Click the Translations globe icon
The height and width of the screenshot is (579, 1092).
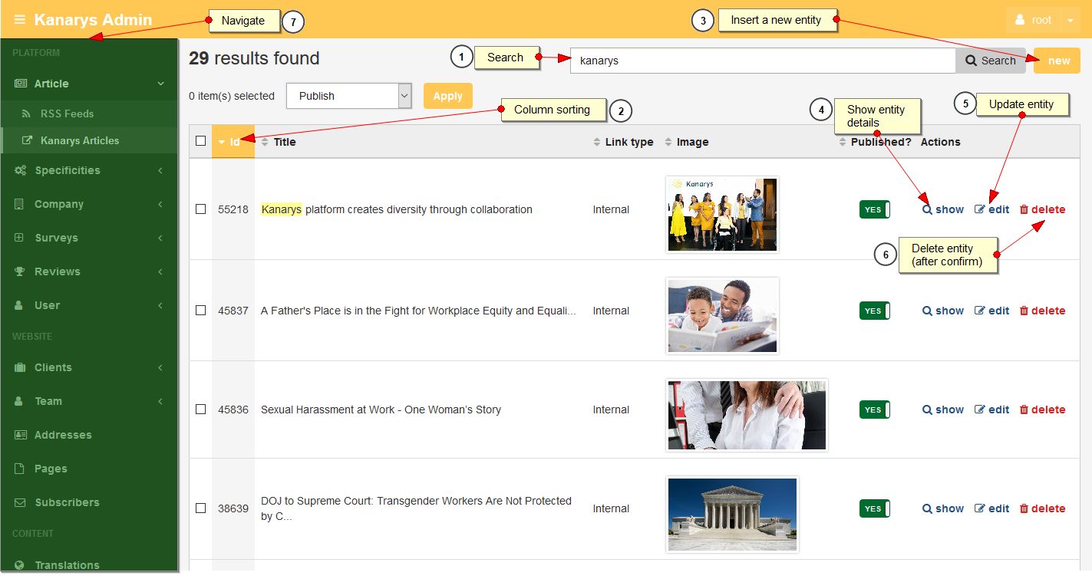pyautogui.click(x=19, y=565)
